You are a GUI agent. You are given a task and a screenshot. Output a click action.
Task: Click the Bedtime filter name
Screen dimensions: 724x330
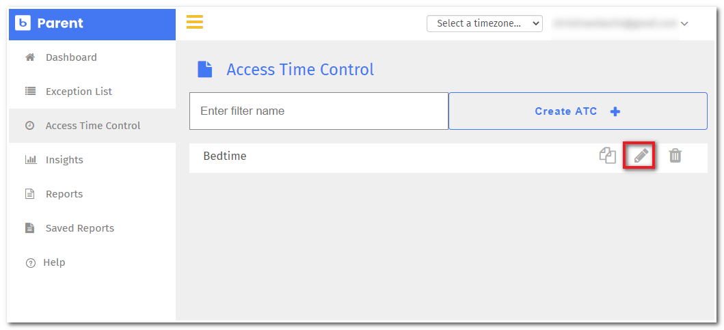(225, 156)
